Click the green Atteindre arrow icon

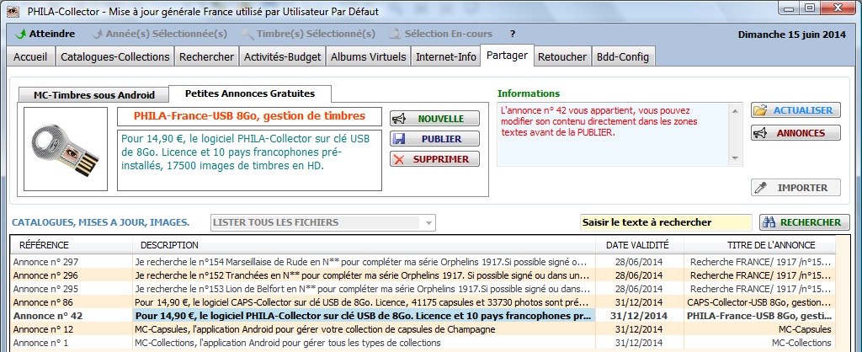pyautogui.click(x=21, y=34)
